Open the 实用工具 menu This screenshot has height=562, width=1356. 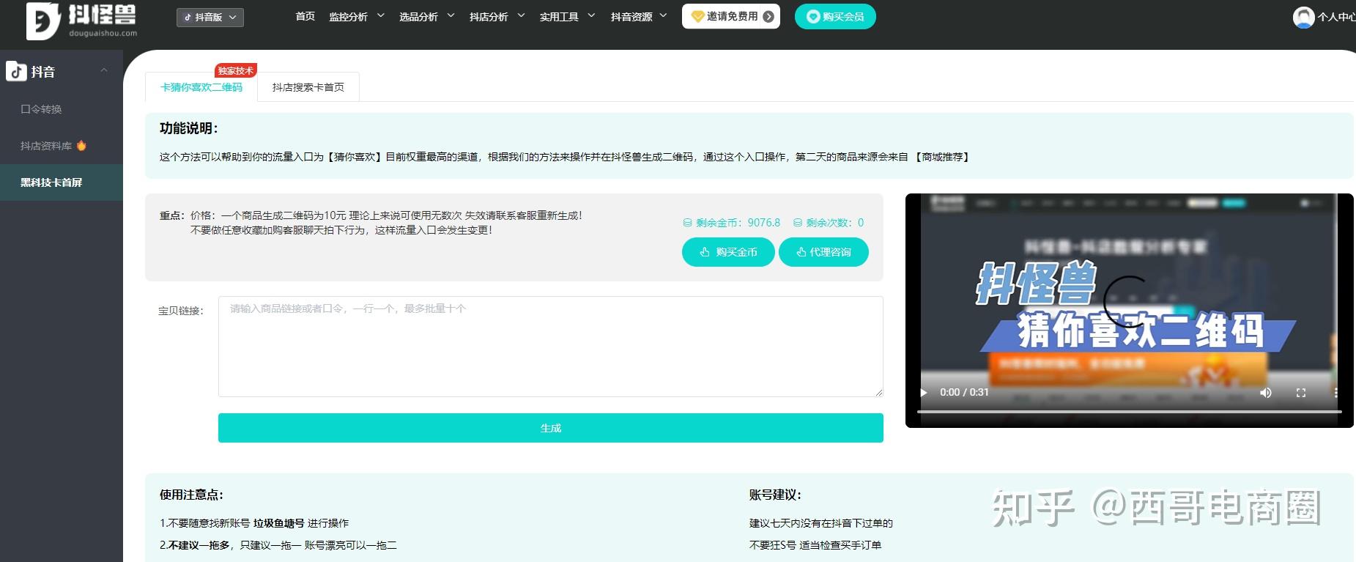(559, 16)
